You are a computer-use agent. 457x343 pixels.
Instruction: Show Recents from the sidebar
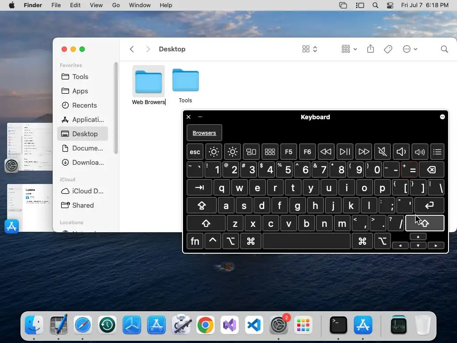coord(83,105)
